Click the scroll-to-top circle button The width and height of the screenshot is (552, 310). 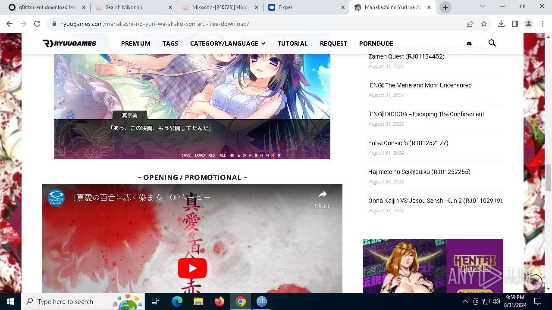point(534,282)
